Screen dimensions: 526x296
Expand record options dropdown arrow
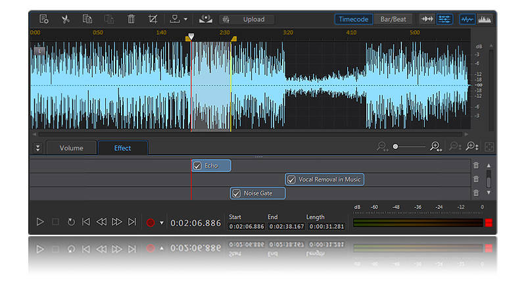click(161, 223)
